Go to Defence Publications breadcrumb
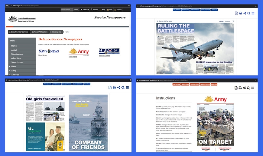 pyautogui.click(x=40, y=32)
